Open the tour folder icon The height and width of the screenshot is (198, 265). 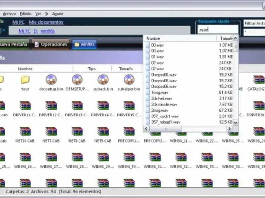pos(25,80)
